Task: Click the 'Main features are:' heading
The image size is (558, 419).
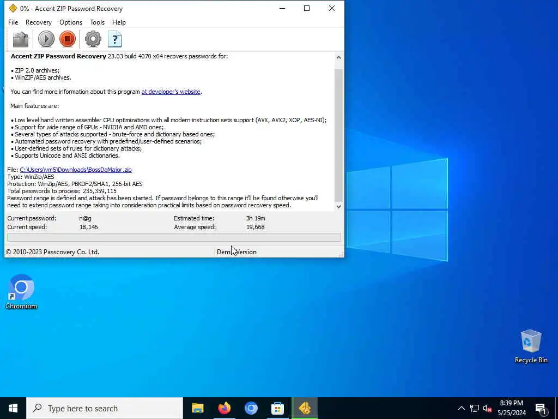Action: click(34, 106)
